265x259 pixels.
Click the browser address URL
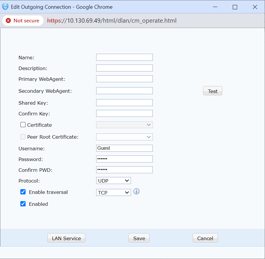[x=112, y=21]
